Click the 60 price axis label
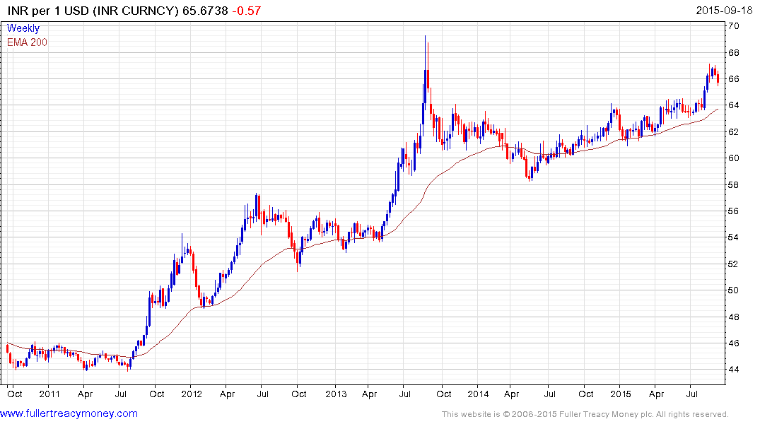760x424 pixels. [734, 158]
